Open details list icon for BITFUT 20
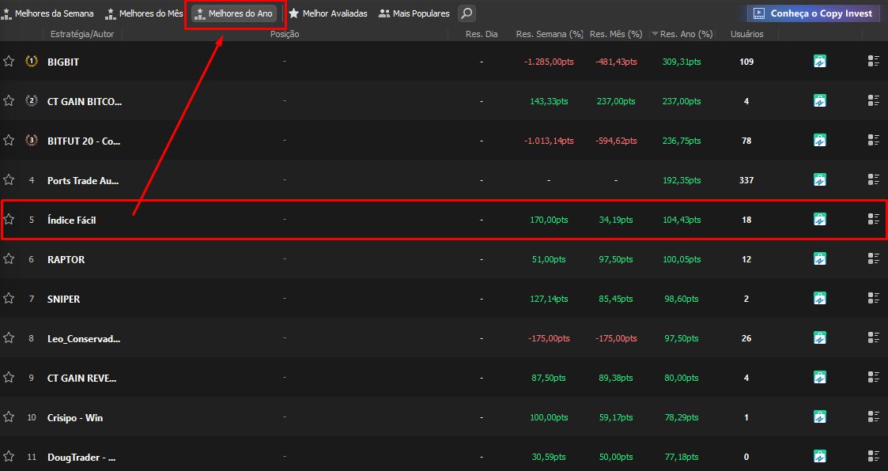This screenshot has height=471, width=888. pos(873,140)
